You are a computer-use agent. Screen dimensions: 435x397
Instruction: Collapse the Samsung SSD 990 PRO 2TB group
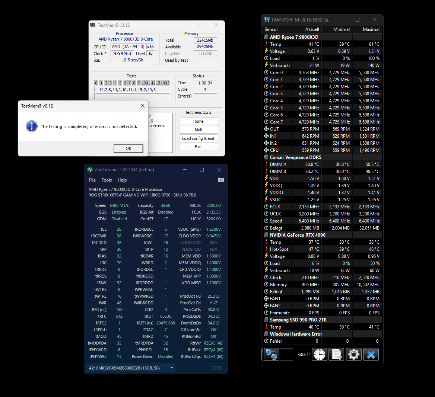266,320
